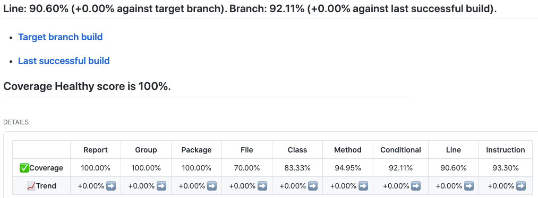Screen dimensions: 538x198
Task: Select the Report column header
Action: click(96, 150)
